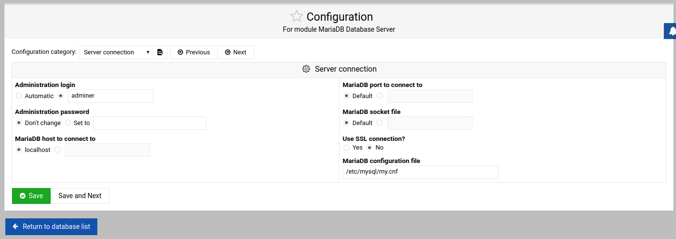This screenshot has height=239, width=676.
Task: Click the search icon next to category dropdown
Action: [160, 52]
